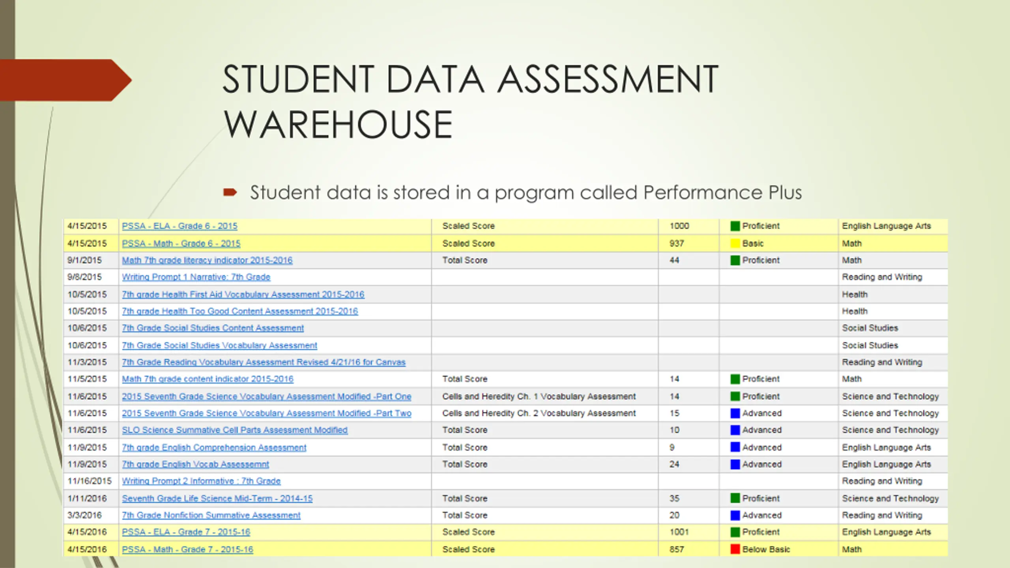Open the SLO Science Summative Cell Parts link
The height and width of the screenshot is (568, 1010).
pyautogui.click(x=235, y=430)
